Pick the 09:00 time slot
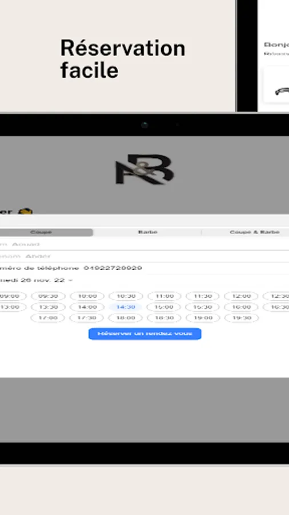Screen dimensions: 289x515 13,296
